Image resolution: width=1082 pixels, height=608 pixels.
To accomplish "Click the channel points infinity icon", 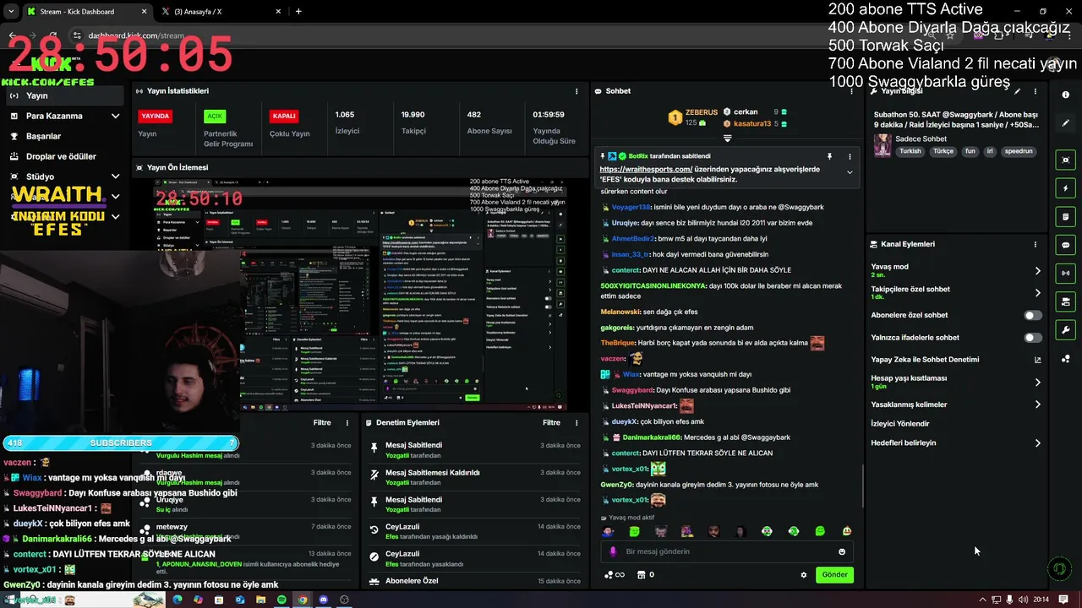I will click(x=615, y=575).
